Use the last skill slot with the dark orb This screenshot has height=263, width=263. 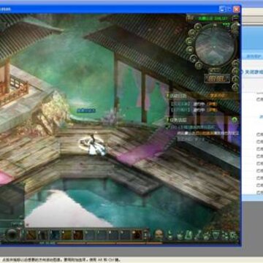(x=137, y=235)
